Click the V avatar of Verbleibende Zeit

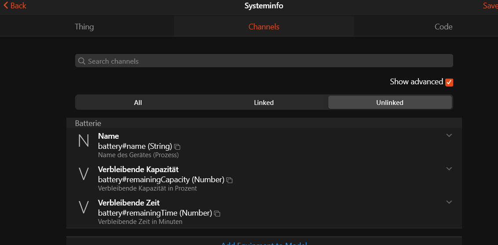[x=84, y=208]
